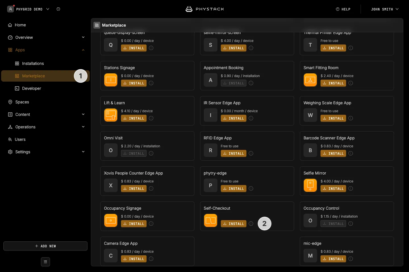Click the Self-Checkout app icon
This screenshot has width=409, height=272.
click(210, 220)
